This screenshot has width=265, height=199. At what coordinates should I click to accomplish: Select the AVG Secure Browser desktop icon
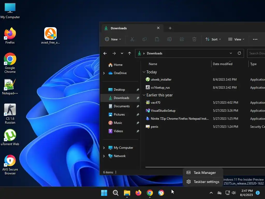click(x=10, y=165)
